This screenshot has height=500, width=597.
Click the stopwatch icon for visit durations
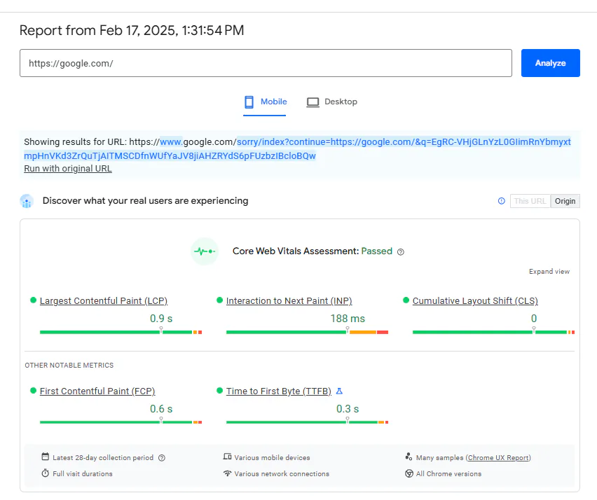pos(46,473)
